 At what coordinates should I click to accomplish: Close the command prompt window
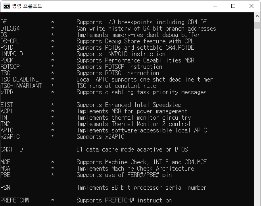251,6
